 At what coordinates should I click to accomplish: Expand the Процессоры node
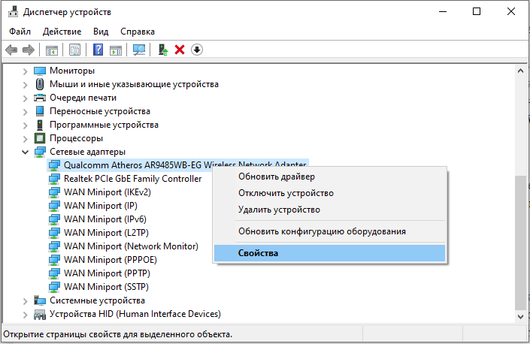coord(25,139)
